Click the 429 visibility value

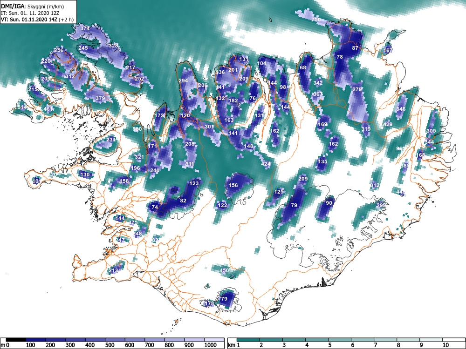point(388,124)
